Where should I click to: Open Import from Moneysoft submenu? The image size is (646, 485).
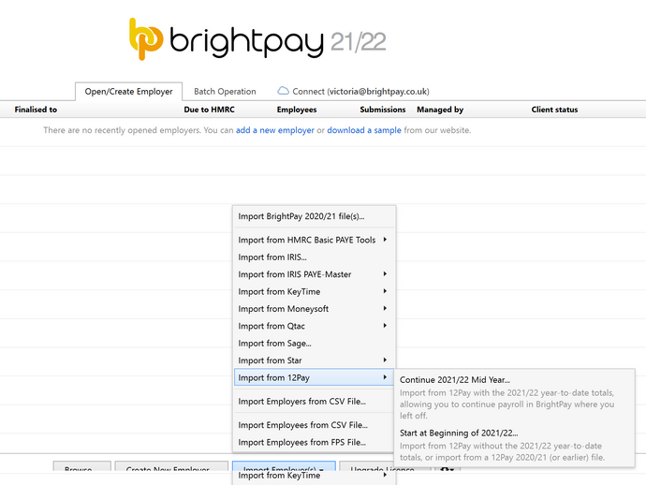click(314, 309)
